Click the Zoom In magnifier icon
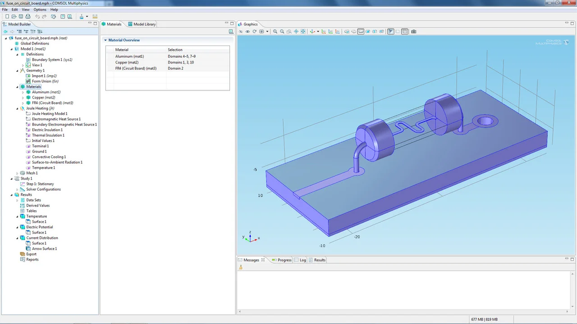Viewport: 577px width, 324px height. tap(275, 31)
